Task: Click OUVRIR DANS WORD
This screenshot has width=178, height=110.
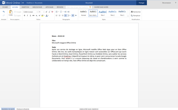Action: click(x=101, y=7)
